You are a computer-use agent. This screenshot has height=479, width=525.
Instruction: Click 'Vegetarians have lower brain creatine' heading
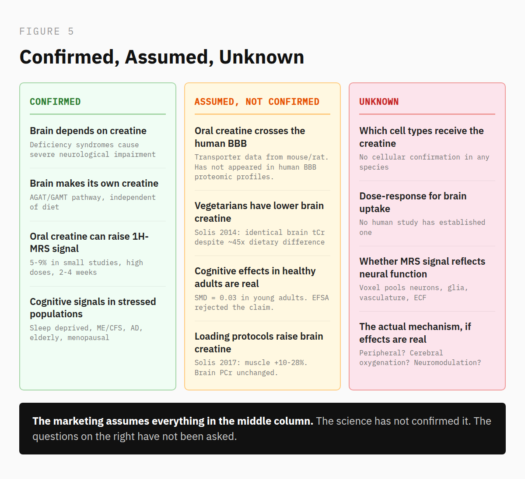[259, 212]
